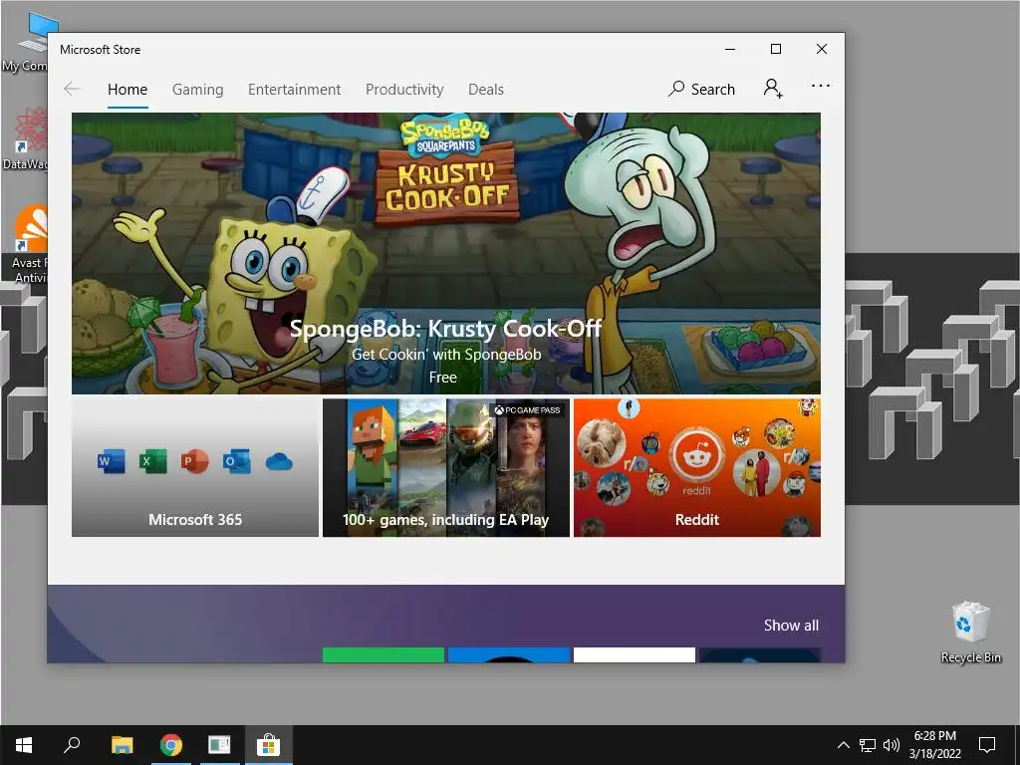This screenshot has width=1020, height=765.
Task: Select the Recycle Bin desktop icon
Action: click(x=970, y=633)
